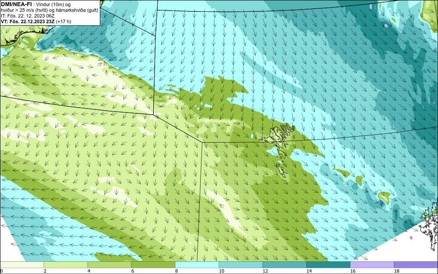Click the legend tick label '4'

[89, 271]
